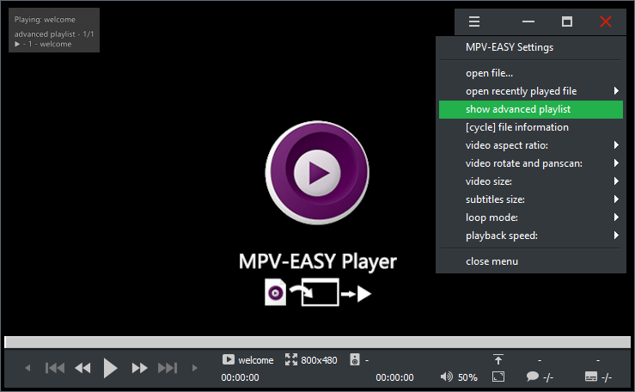Click the audio track speaker-box icon
This screenshot has width=635, height=392.
(353, 360)
